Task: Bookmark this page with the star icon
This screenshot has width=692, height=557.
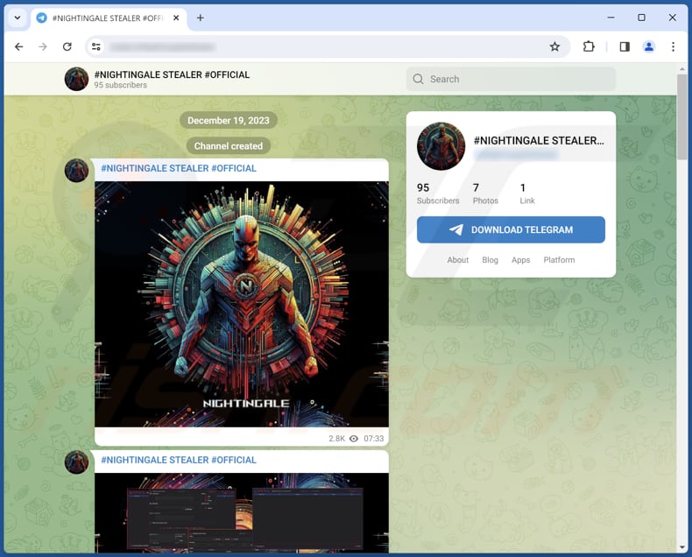Action: (x=554, y=46)
